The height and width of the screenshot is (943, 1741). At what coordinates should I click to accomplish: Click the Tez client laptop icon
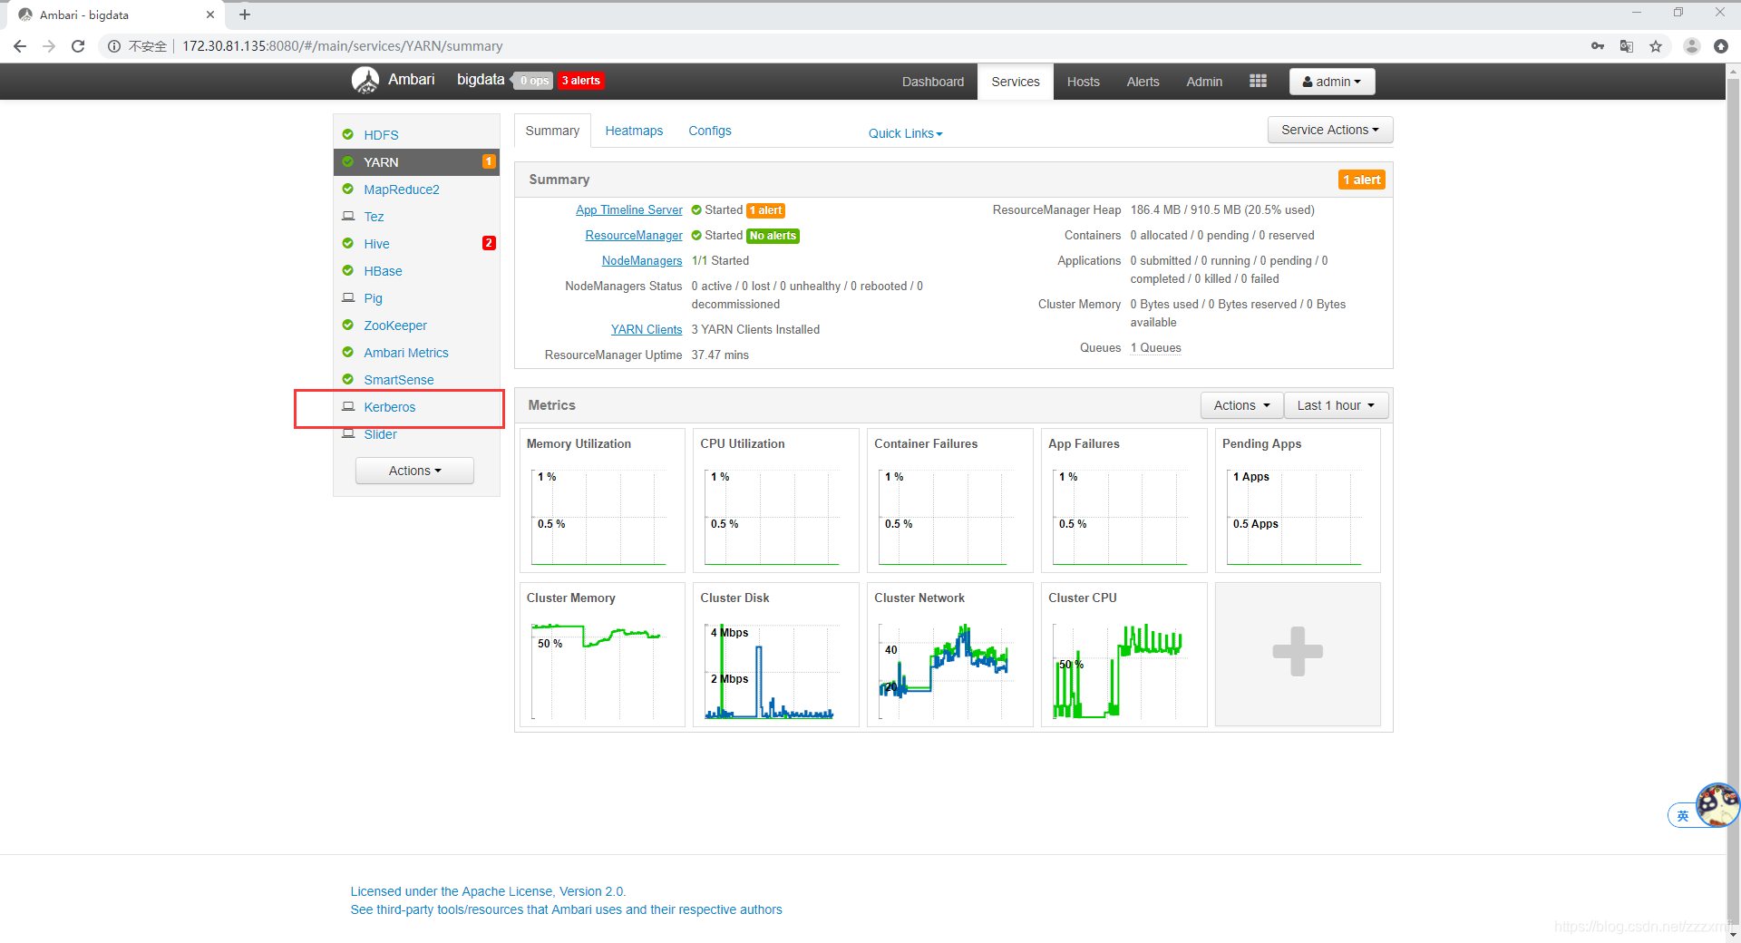click(x=348, y=216)
